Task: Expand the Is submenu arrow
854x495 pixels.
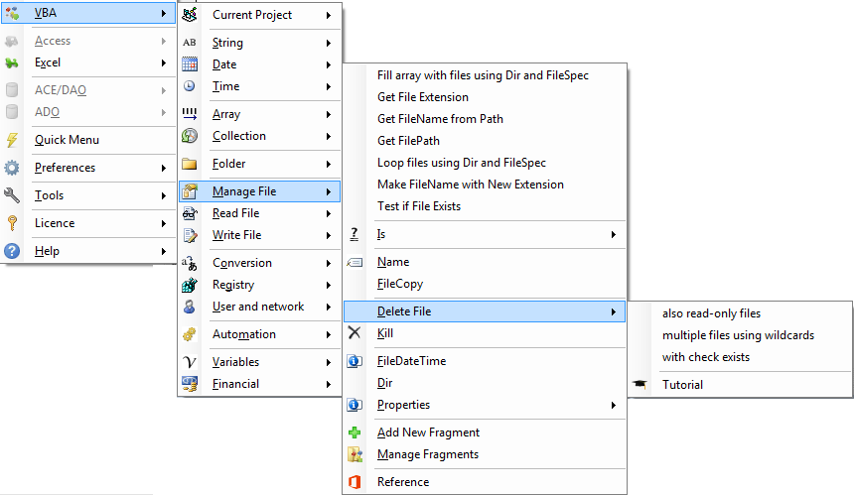Action: (x=614, y=234)
